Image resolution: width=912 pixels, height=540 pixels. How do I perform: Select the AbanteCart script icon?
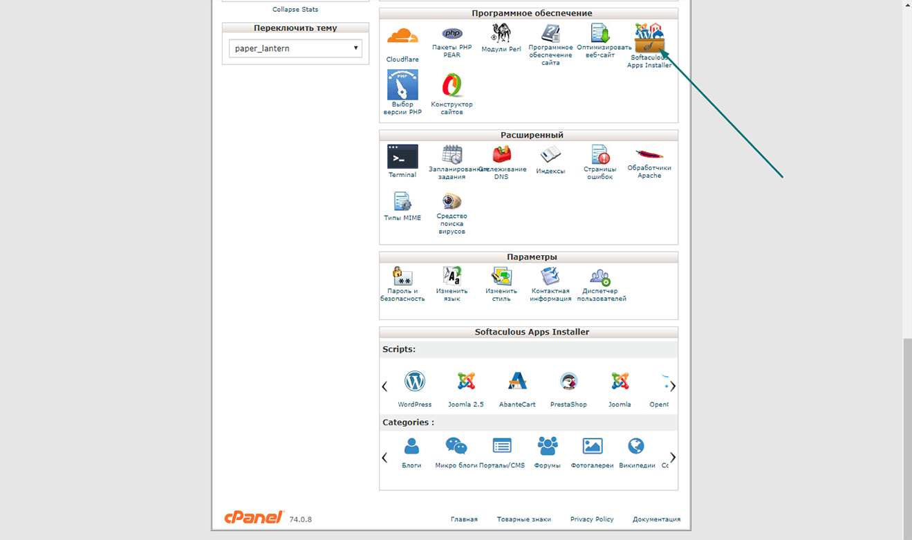coord(517,381)
